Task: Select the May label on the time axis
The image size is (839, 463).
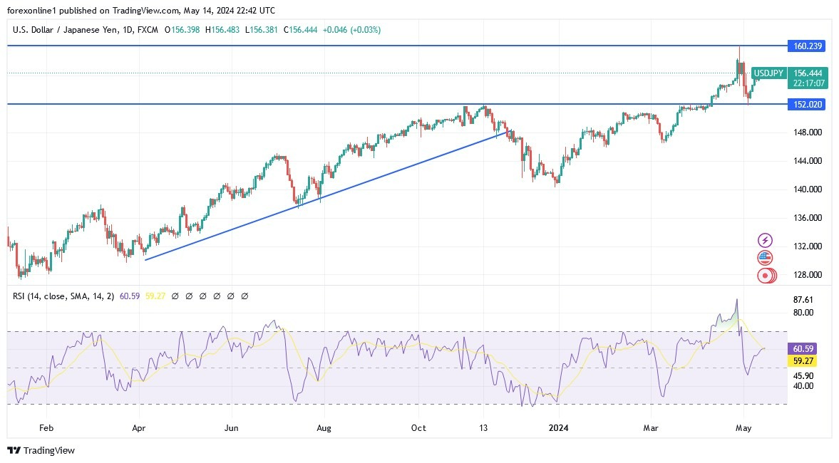Action: (x=743, y=428)
